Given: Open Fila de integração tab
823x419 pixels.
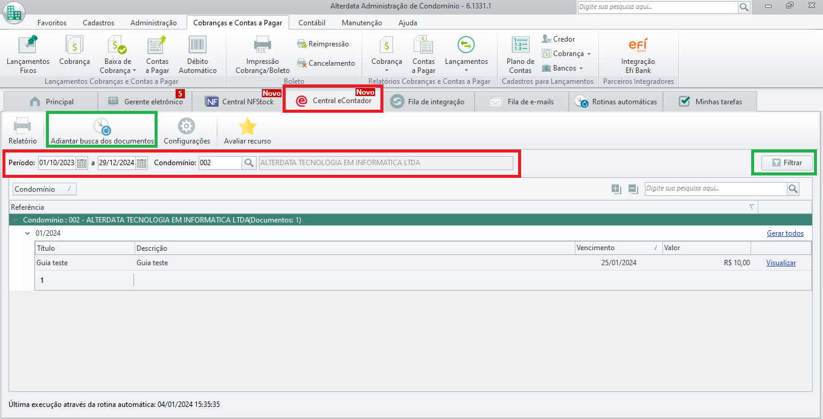Looking at the screenshot, I should tap(428, 101).
